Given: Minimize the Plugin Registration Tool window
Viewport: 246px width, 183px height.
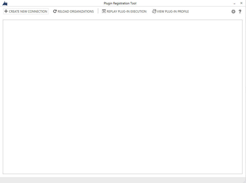Looking at the screenshot, I should point(234,3).
